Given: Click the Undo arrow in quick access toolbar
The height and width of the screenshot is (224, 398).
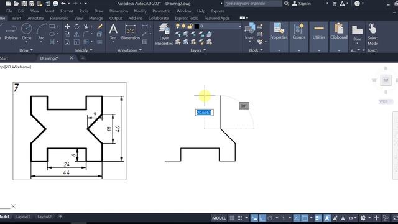Looking at the screenshot, I should (63, 4).
